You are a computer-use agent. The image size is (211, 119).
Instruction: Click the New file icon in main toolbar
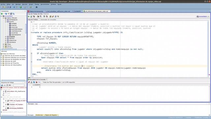point(2,7)
